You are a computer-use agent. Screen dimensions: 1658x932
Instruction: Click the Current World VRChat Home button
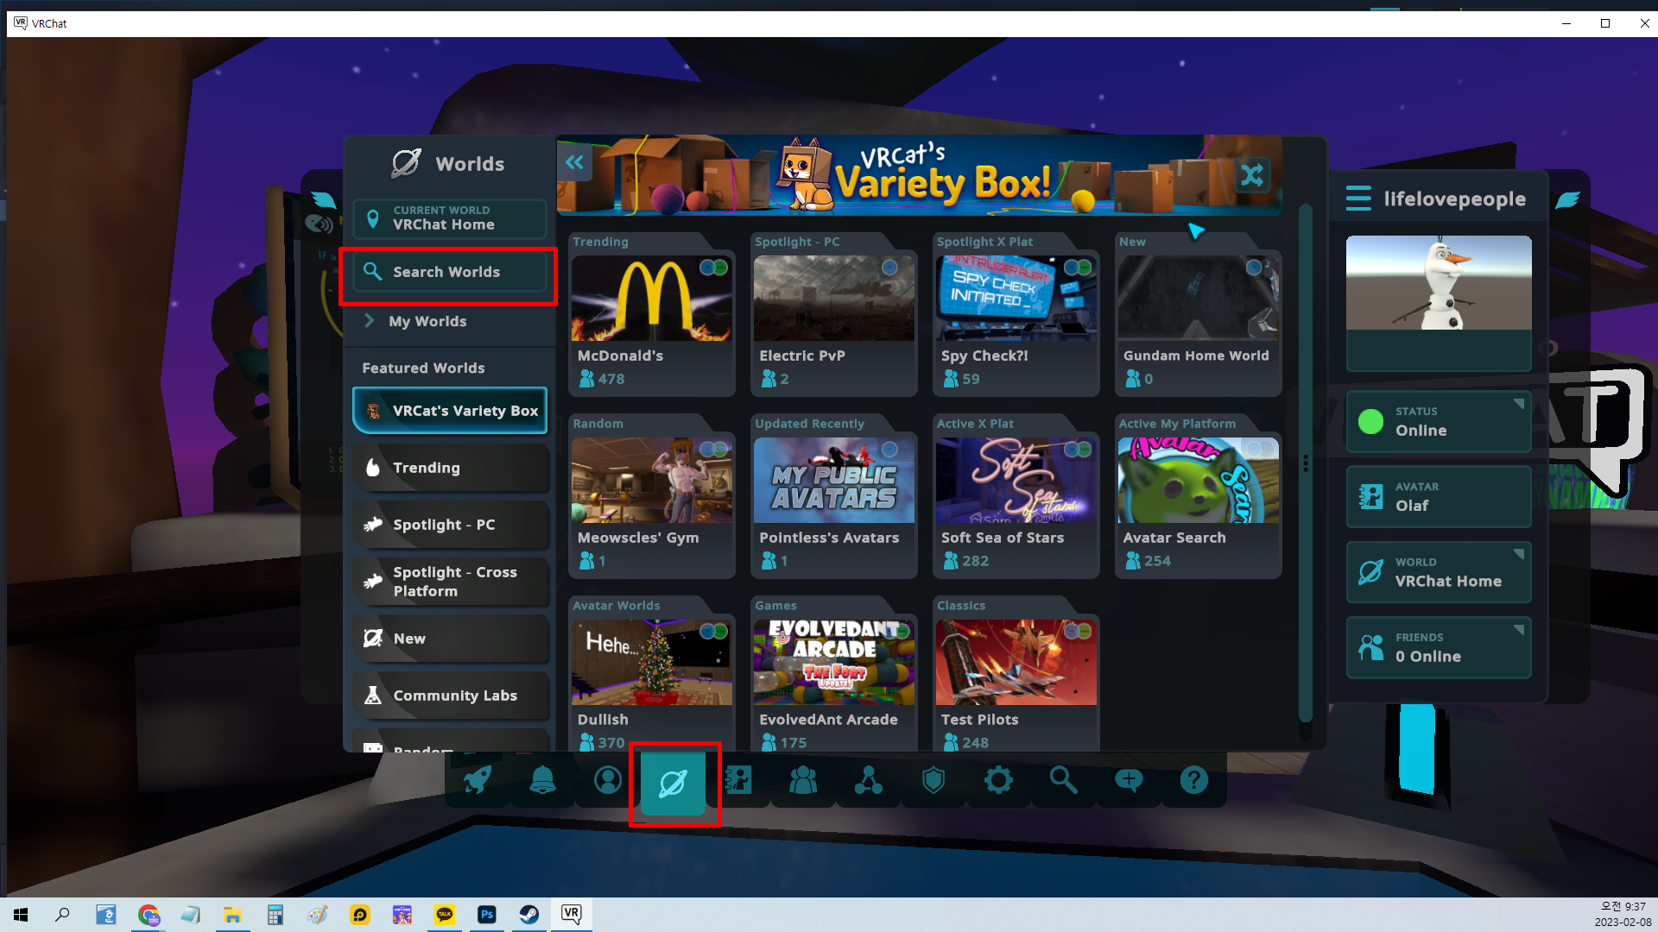[x=450, y=218]
